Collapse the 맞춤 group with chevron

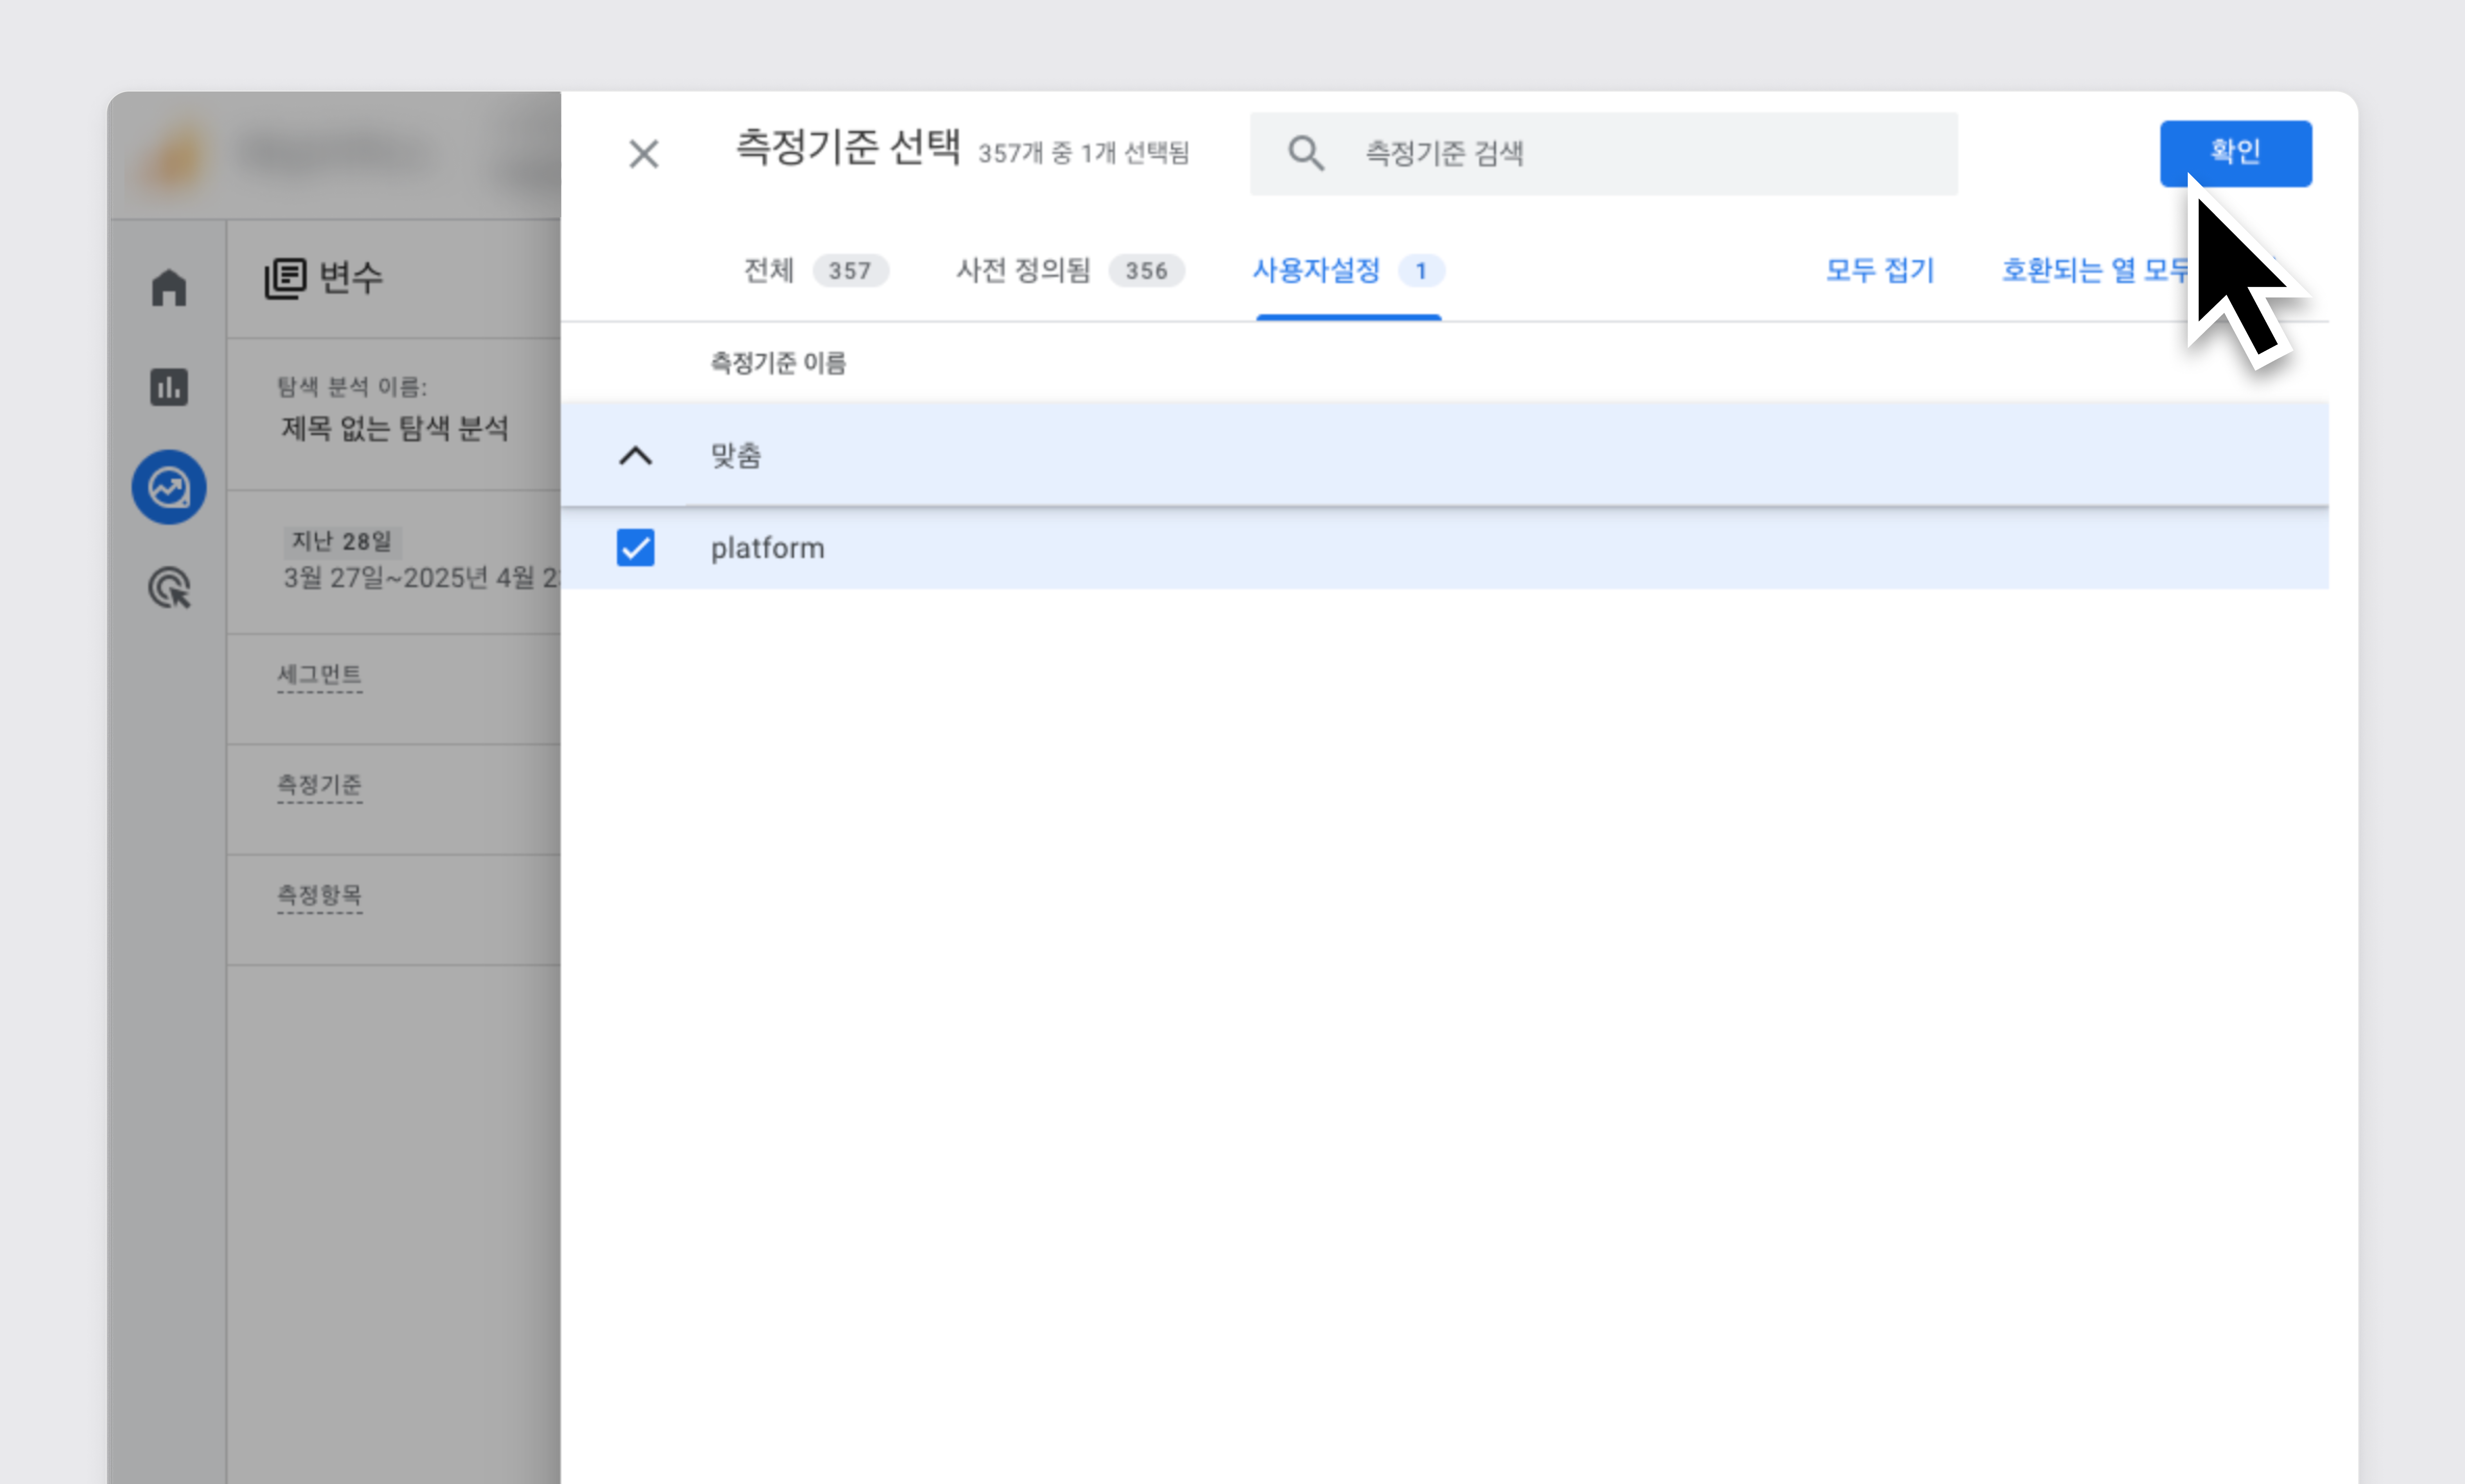pyautogui.click(x=636, y=456)
